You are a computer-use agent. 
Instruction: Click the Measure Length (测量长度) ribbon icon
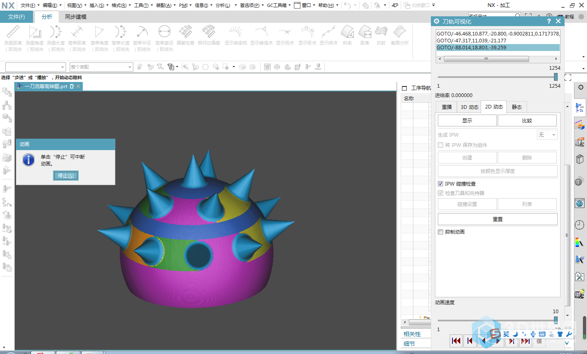click(56, 32)
